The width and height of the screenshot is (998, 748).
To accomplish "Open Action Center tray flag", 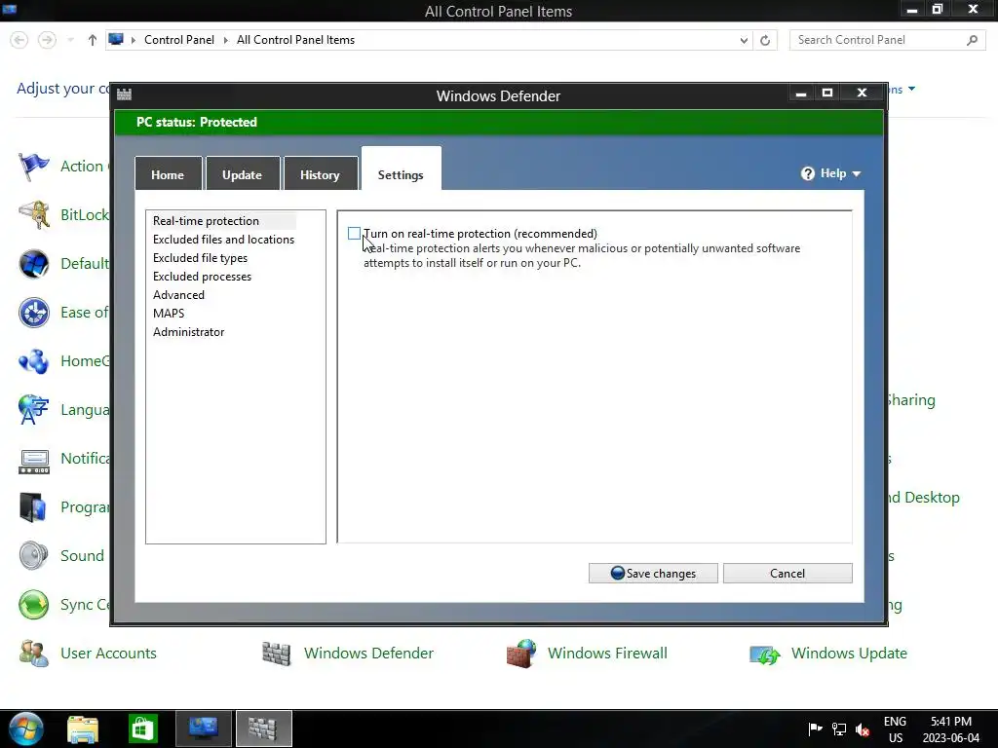I will [815, 729].
